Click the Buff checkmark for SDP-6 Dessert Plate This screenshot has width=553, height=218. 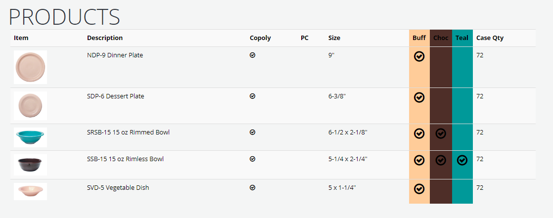coord(419,97)
